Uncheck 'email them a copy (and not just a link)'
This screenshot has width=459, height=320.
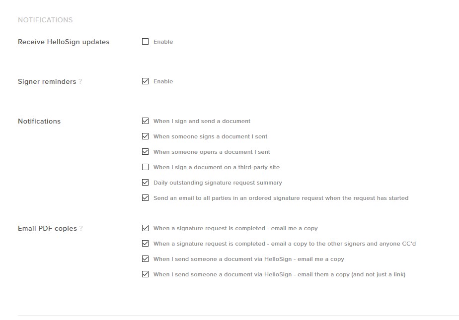pos(145,274)
